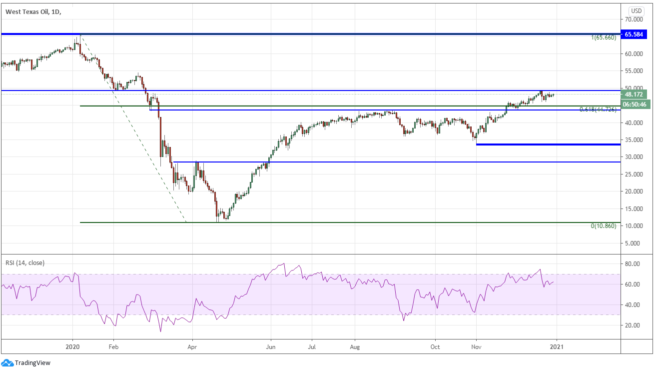Click the RSI 80.00 axis label

(633, 264)
